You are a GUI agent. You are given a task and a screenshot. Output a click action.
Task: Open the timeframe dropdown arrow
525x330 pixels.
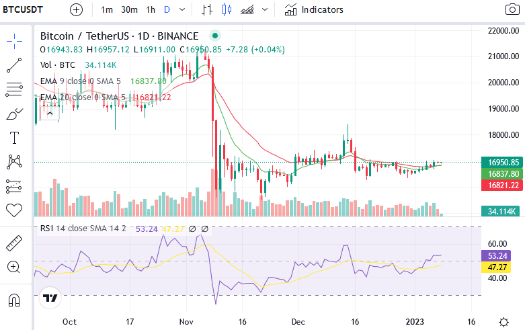click(x=182, y=9)
